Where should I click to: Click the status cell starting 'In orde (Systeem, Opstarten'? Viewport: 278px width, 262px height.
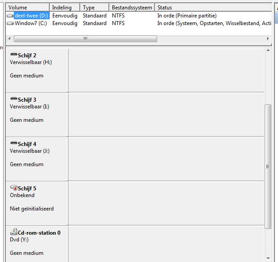[x=214, y=23]
